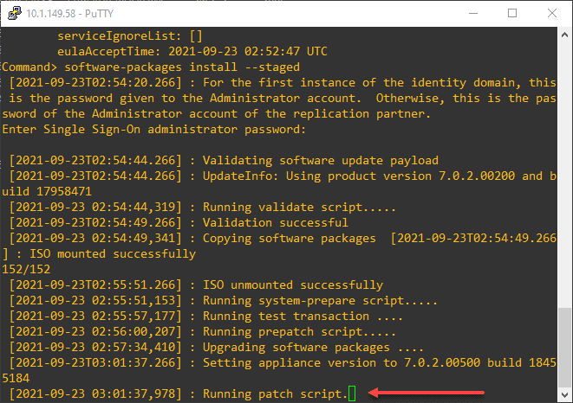Click the scrollbar up arrow

click(565, 34)
